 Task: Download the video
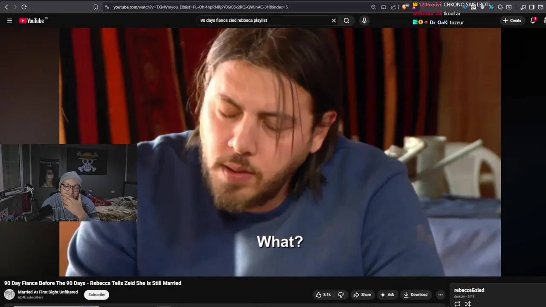click(x=415, y=295)
